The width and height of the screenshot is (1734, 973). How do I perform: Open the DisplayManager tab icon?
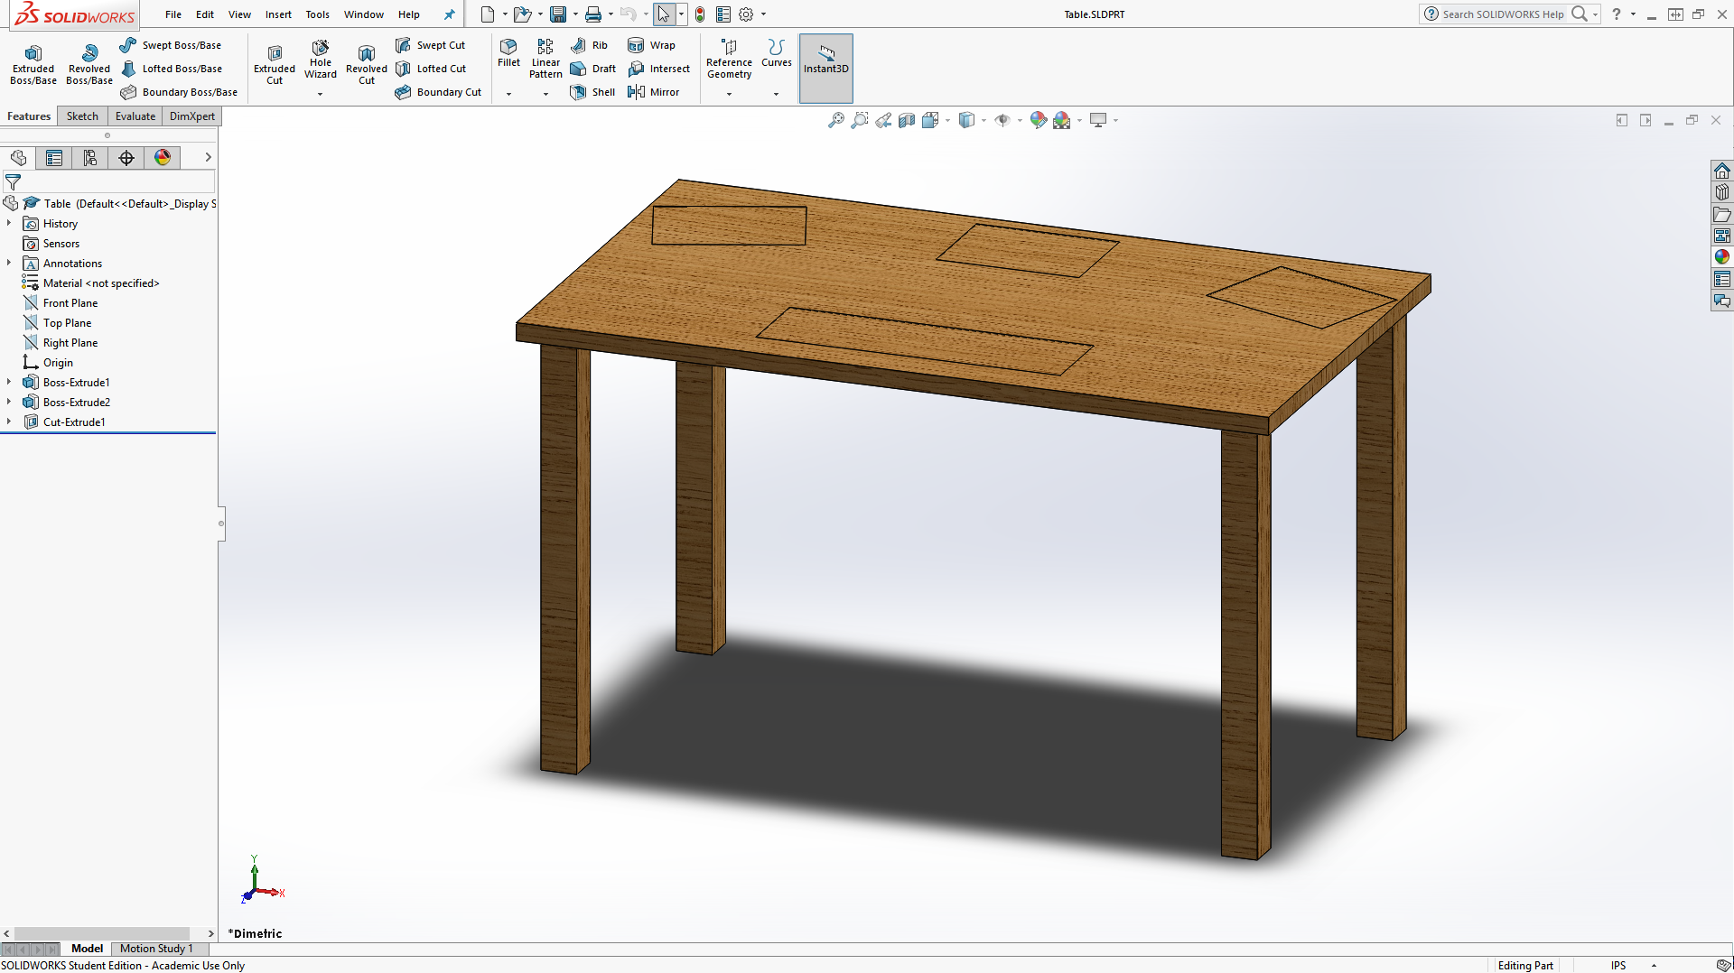(163, 158)
